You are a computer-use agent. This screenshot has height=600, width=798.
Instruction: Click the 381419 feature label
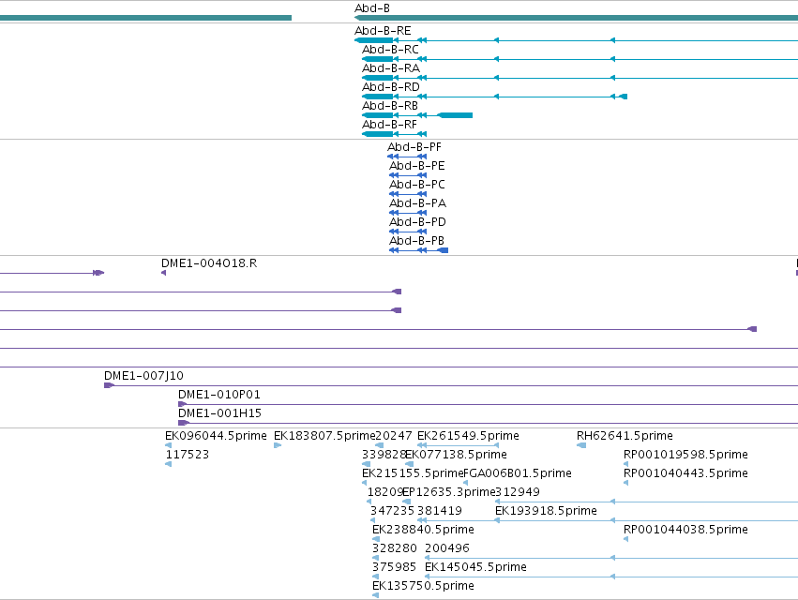tap(440, 511)
